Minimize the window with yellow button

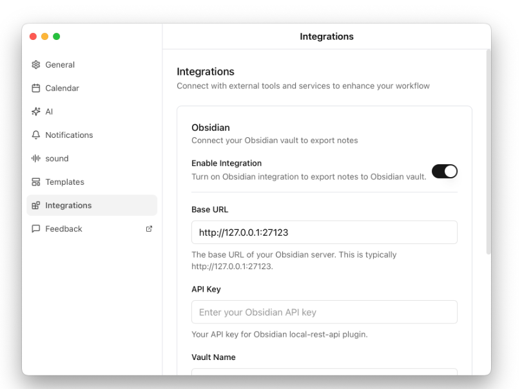pyautogui.click(x=44, y=36)
